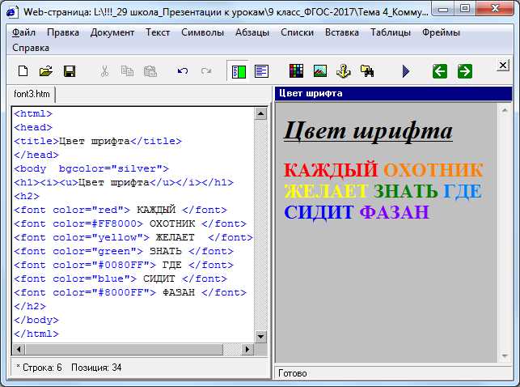Screen dimensions: 520x387
Task: Open the color palette grid tool
Action: [296, 71]
